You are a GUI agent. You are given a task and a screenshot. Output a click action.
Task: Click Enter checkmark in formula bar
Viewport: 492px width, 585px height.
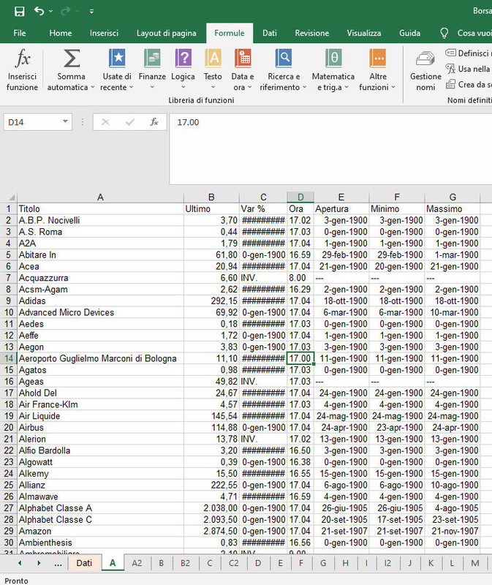(130, 122)
